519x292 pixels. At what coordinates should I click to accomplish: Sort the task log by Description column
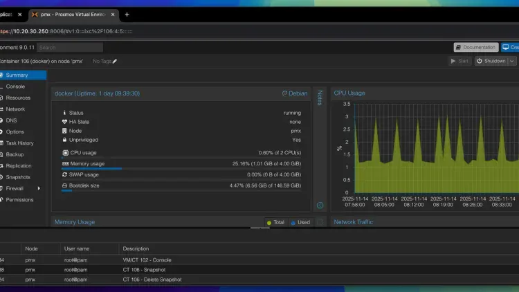point(136,248)
